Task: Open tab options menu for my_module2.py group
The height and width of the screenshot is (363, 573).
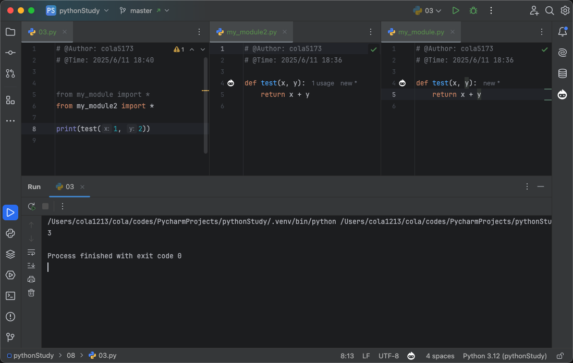Action: [x=371, y=32]
